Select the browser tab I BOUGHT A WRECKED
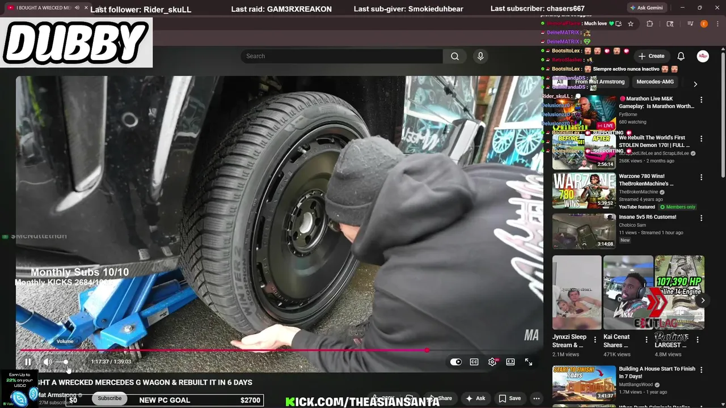The height and width of the screenshot is (408, 726). 45,8
